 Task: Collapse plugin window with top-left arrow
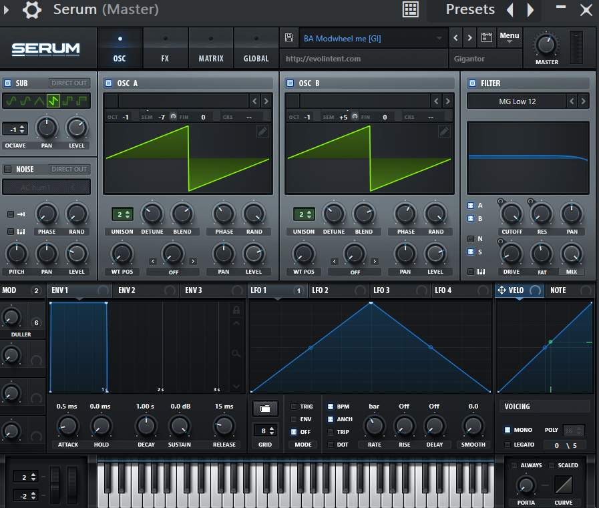pos(6,9)
